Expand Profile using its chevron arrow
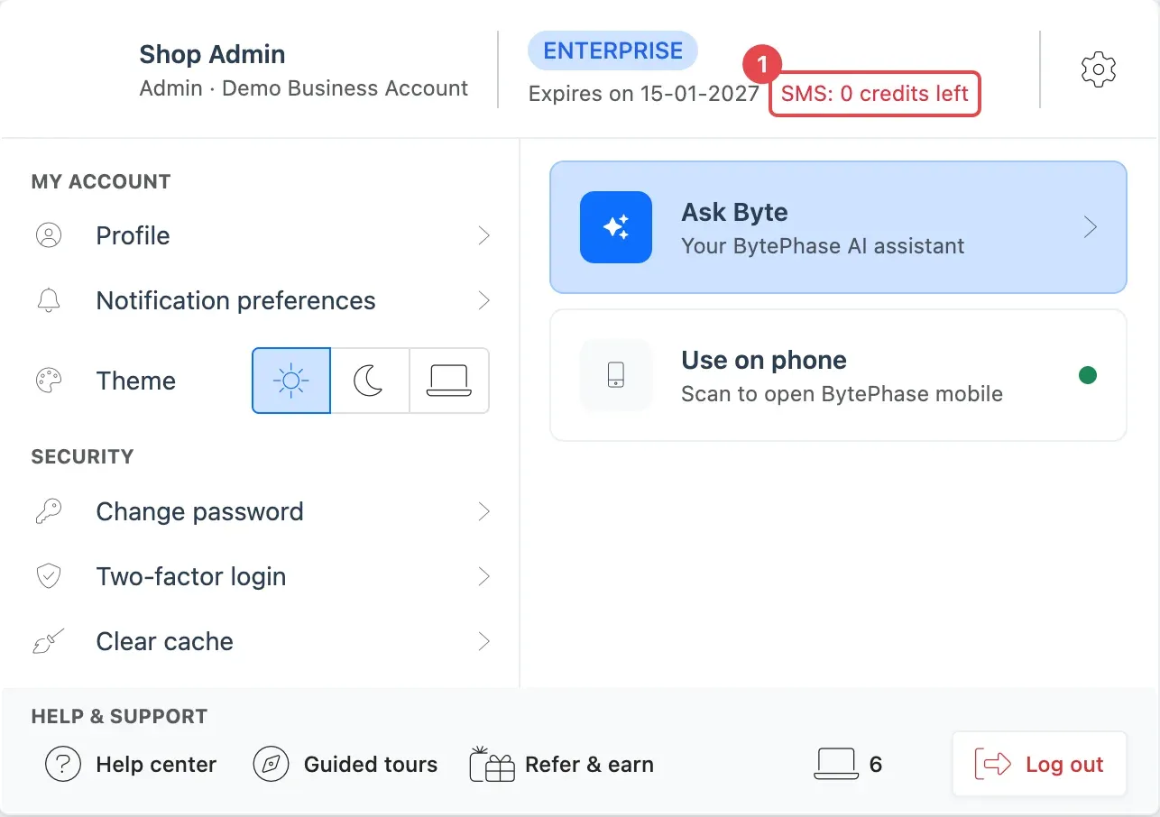1160x817 pixels. [x=484, y=235]
